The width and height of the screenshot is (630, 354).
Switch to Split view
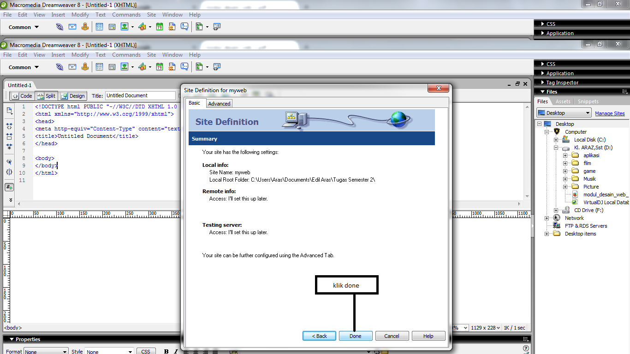46,96
